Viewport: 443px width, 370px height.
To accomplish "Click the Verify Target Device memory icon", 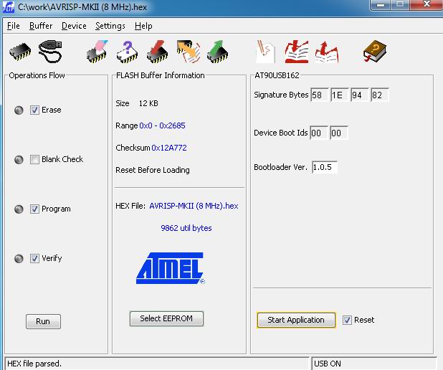I will click(188, 51).
